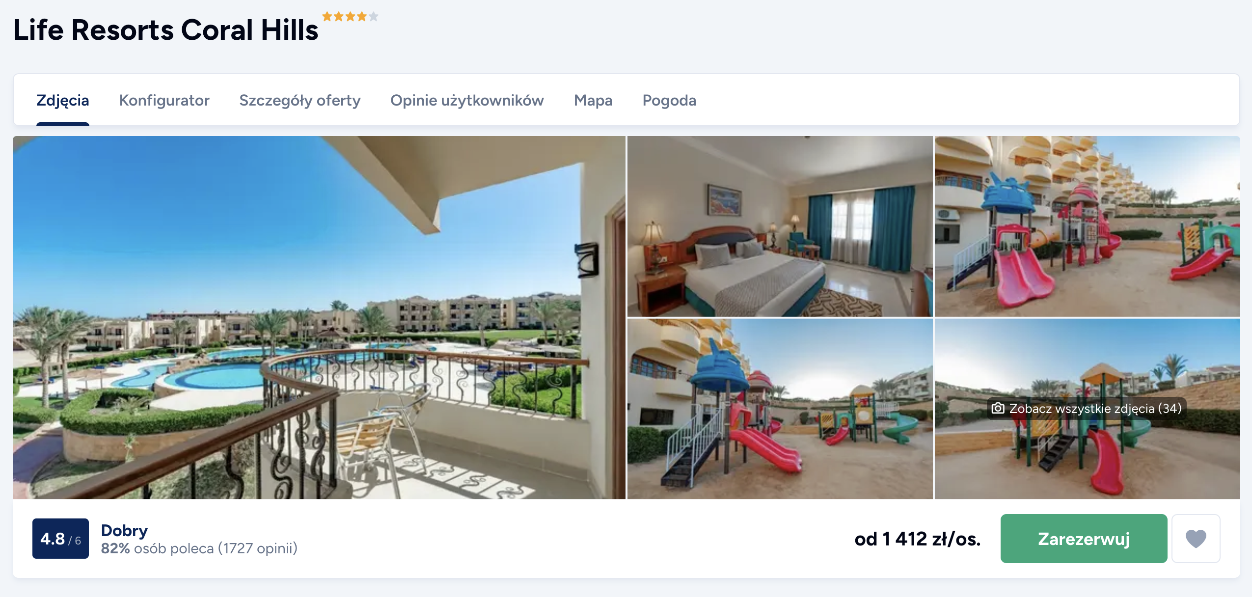Click the Life Resorts Coral Hills title
This screenshot has width=1252, height=597.
pos(166,30)
